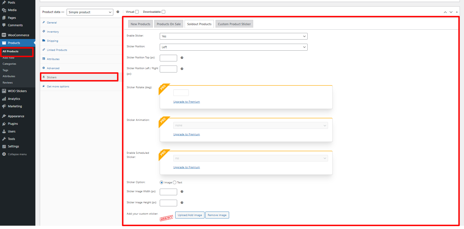Click the Sold Out sticker thumbnail
The width and height of the screenshot is (464, 229).
pyautogui.click(x=166, y=218)
